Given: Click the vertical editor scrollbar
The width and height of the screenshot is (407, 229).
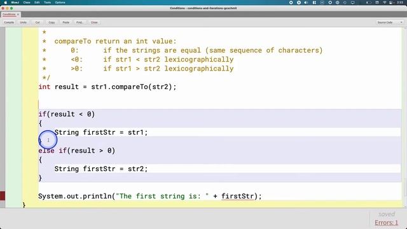Looking at the screenshot, I should click(x=405, y=117).
